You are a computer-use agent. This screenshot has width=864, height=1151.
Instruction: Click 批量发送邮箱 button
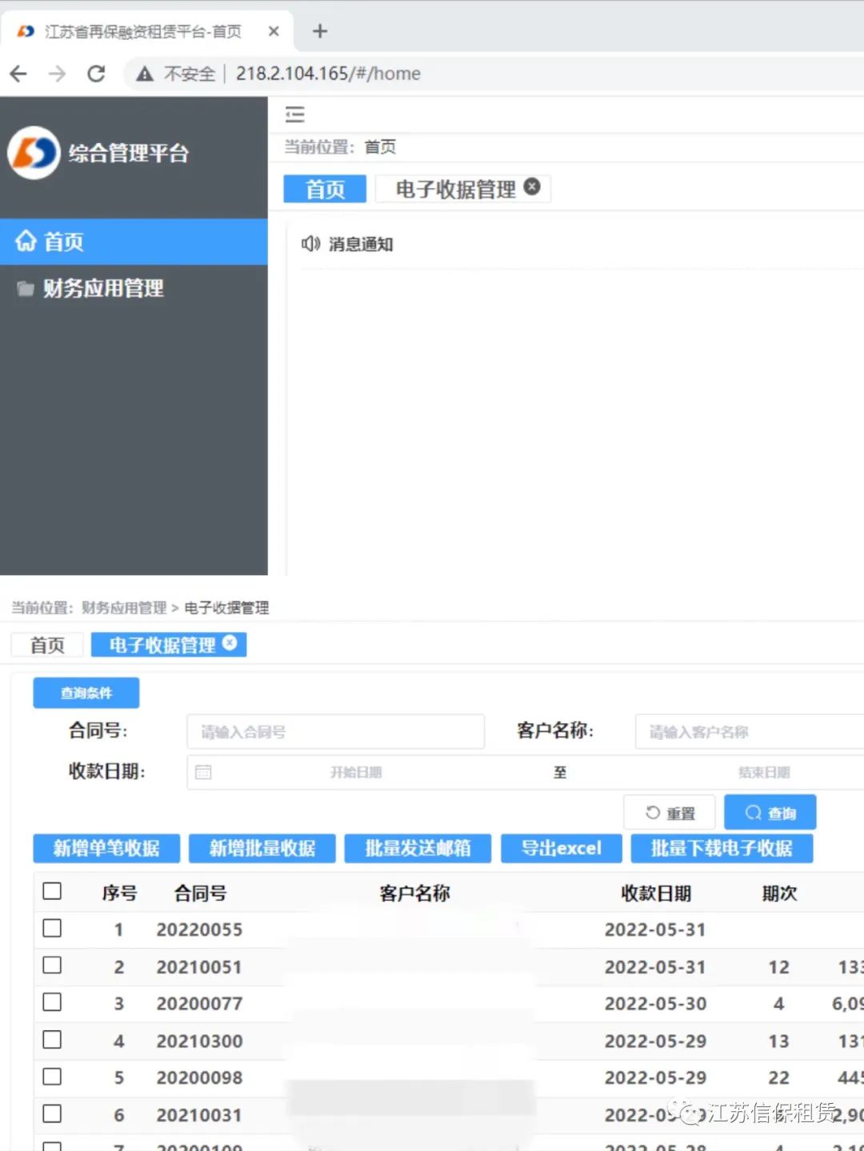pyautogui.click(x=418, y=848)
